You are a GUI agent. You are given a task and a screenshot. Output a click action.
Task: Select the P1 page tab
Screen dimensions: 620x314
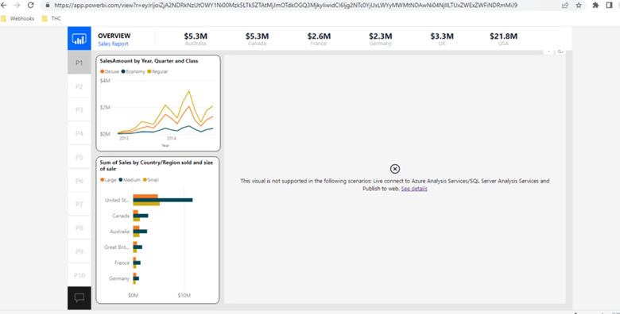(x=79, y=63)
